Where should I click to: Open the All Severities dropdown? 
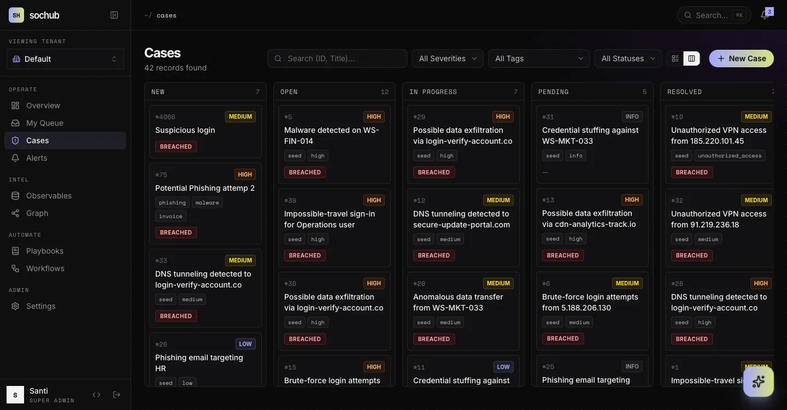pos(448,58)
